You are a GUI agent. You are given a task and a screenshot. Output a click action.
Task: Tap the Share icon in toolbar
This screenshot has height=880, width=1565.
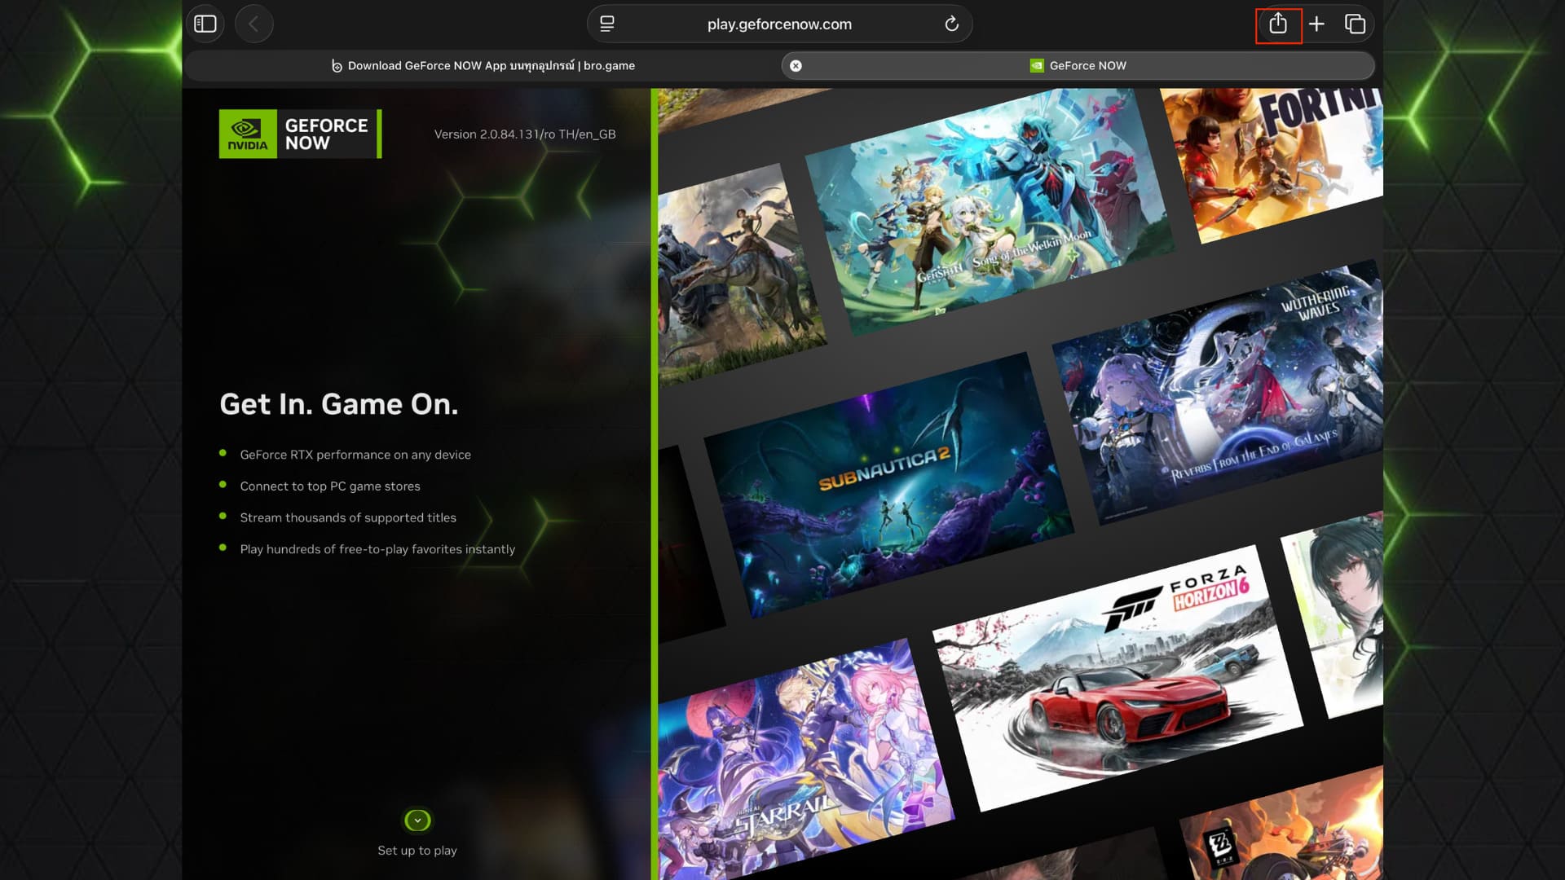pyautogui.click(x=1278, y=24)
